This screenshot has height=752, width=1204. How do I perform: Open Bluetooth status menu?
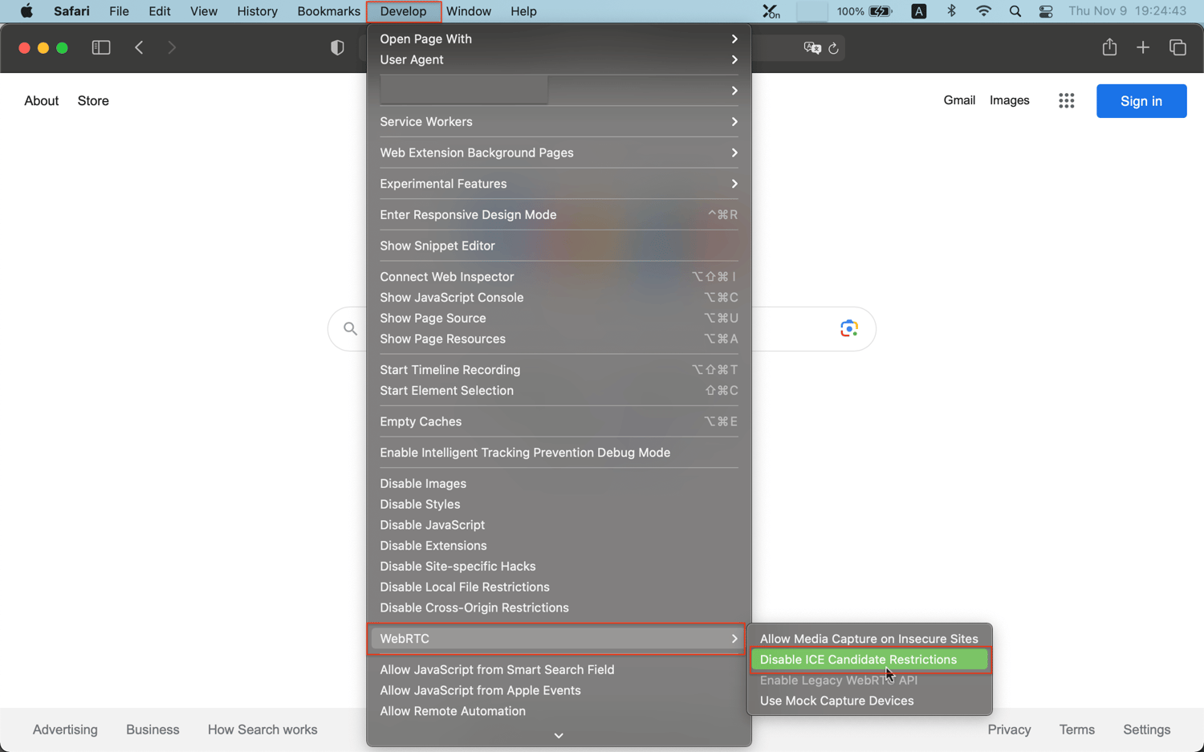tap(951, 11)
